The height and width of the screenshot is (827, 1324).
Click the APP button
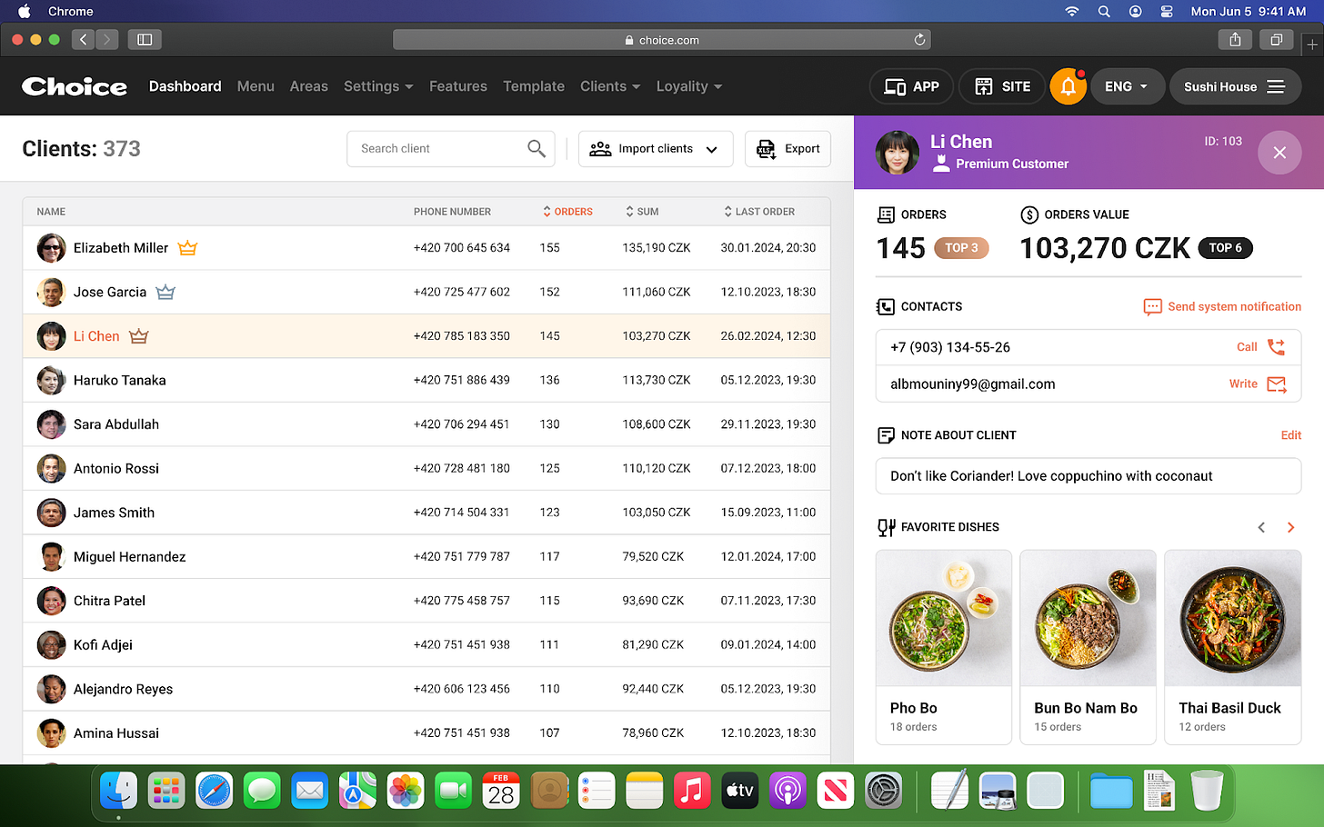(912, 86)
